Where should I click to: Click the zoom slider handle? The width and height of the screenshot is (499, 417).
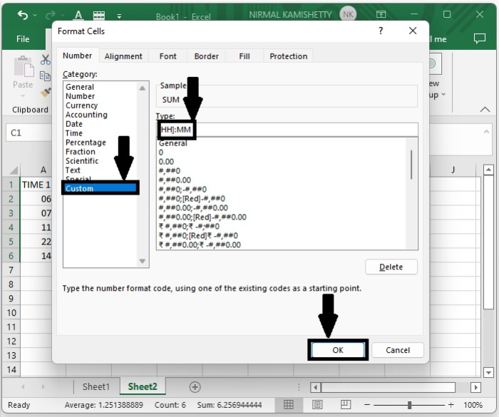pos(410,405)
